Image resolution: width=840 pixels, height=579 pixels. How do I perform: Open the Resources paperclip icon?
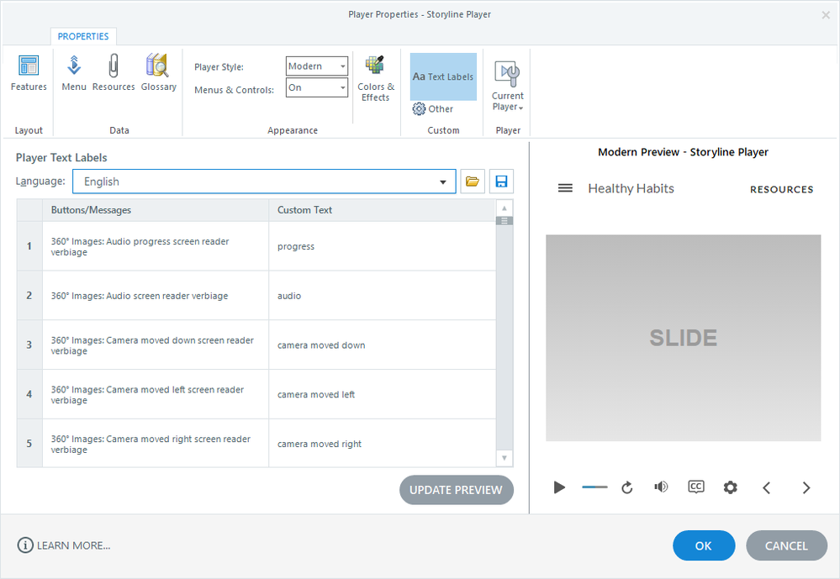tap(114, 73)
